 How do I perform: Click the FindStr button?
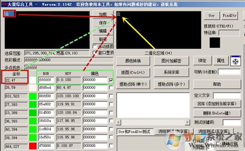pos(229,16)
